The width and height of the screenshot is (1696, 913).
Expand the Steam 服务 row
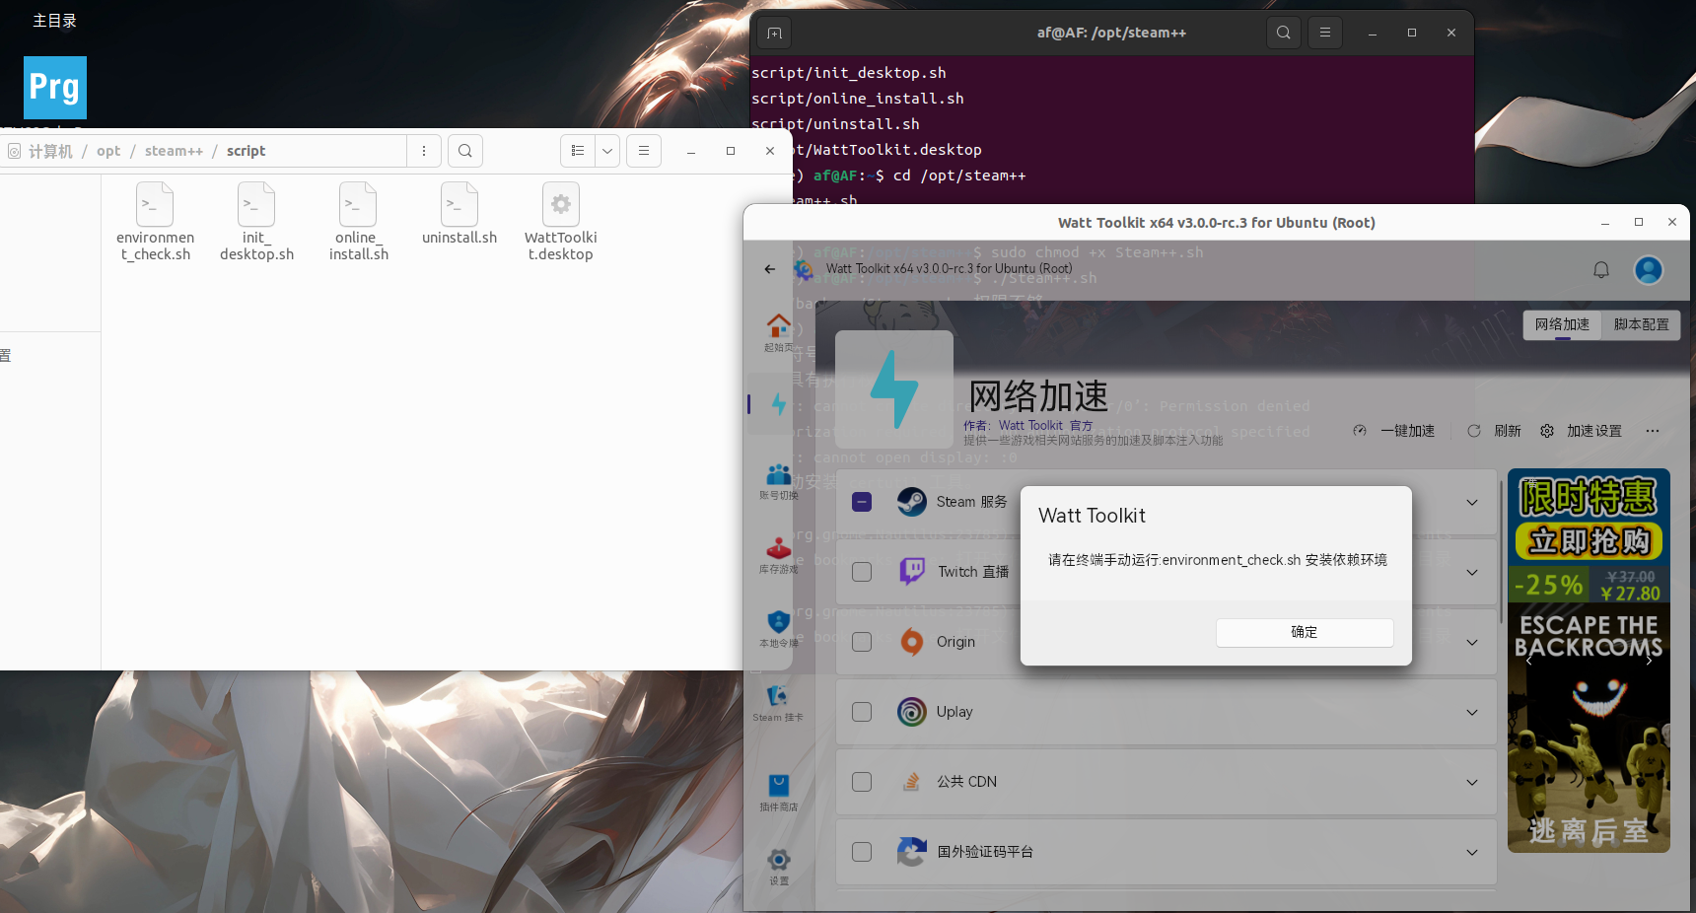[1472, 503]
